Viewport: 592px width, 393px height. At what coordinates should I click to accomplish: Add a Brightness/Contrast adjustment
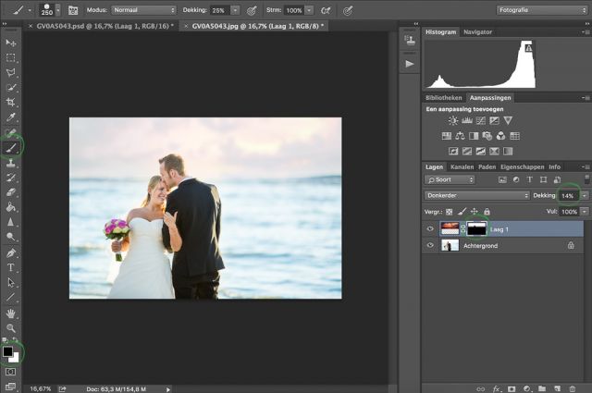[x=453, y=121]
